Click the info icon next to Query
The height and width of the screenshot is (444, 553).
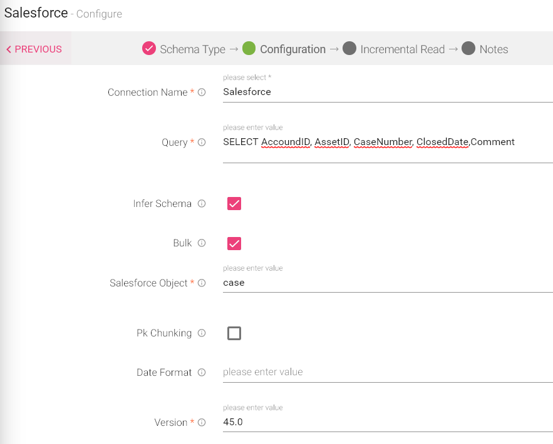click(x=201, y=142)
